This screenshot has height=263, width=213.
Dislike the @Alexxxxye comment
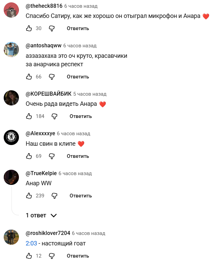pyautogui.click(x=52, y=156)
